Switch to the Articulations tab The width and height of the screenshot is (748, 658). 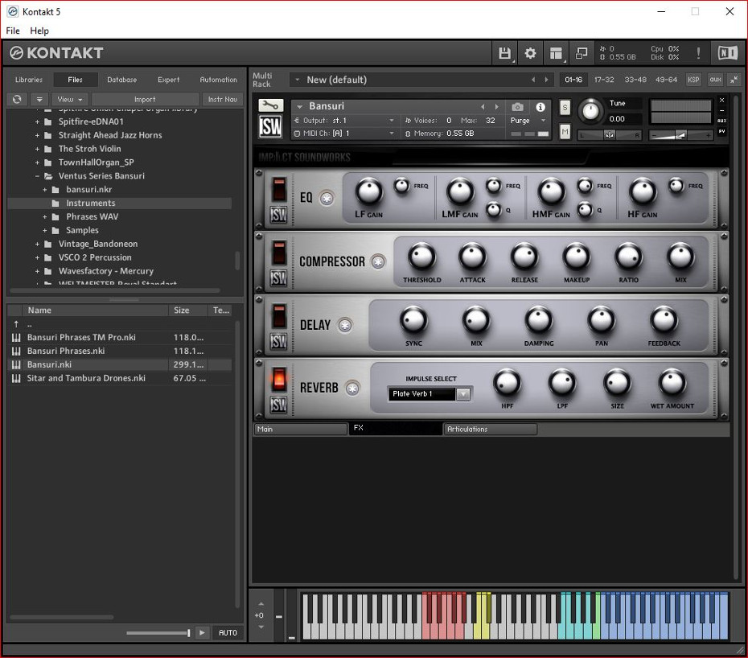tap(490, 429)
